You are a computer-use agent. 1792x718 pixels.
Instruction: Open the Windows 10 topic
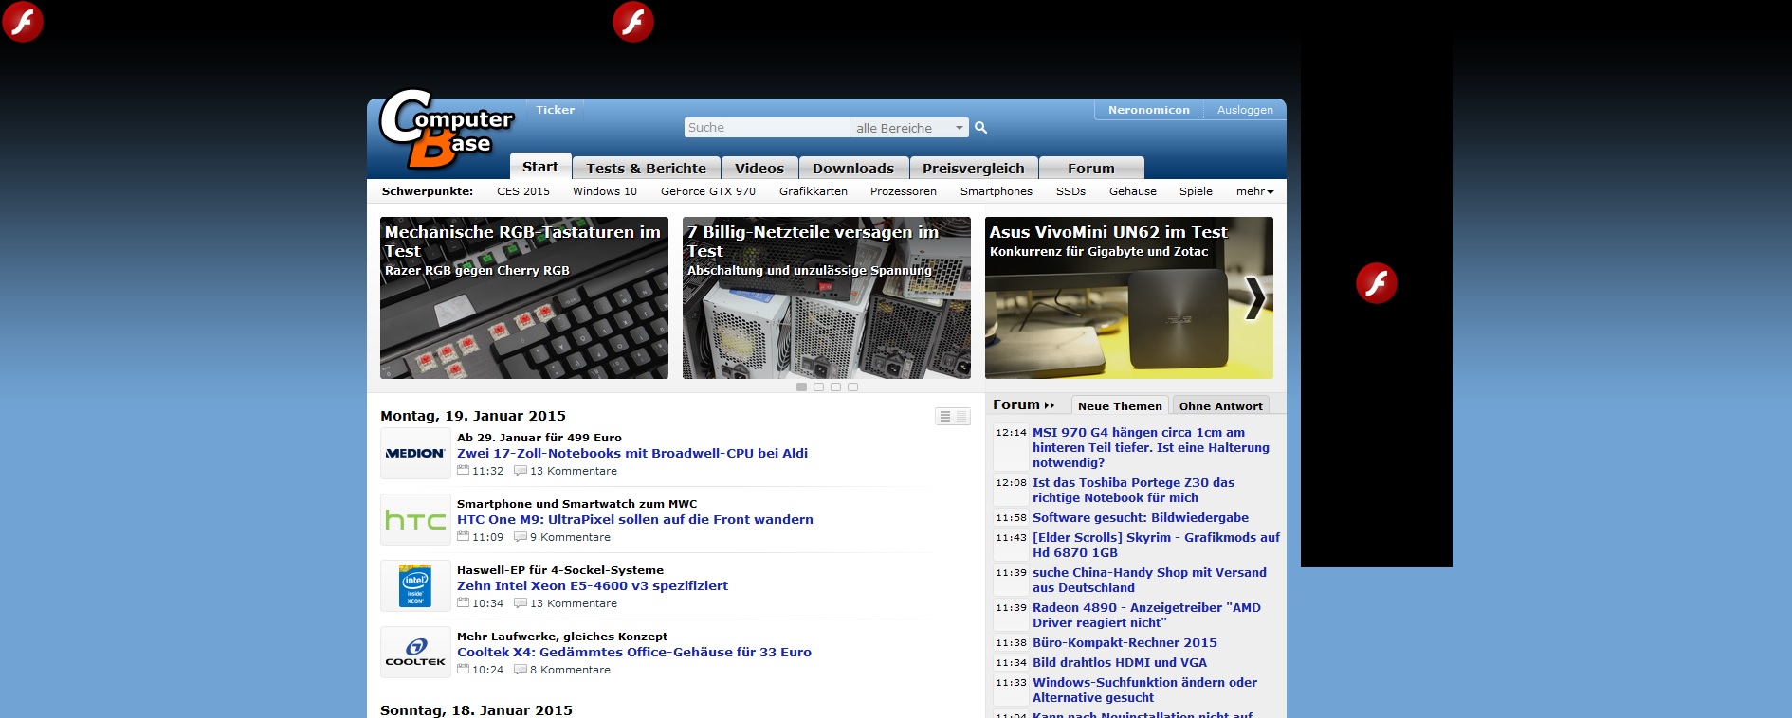[605, 191]
